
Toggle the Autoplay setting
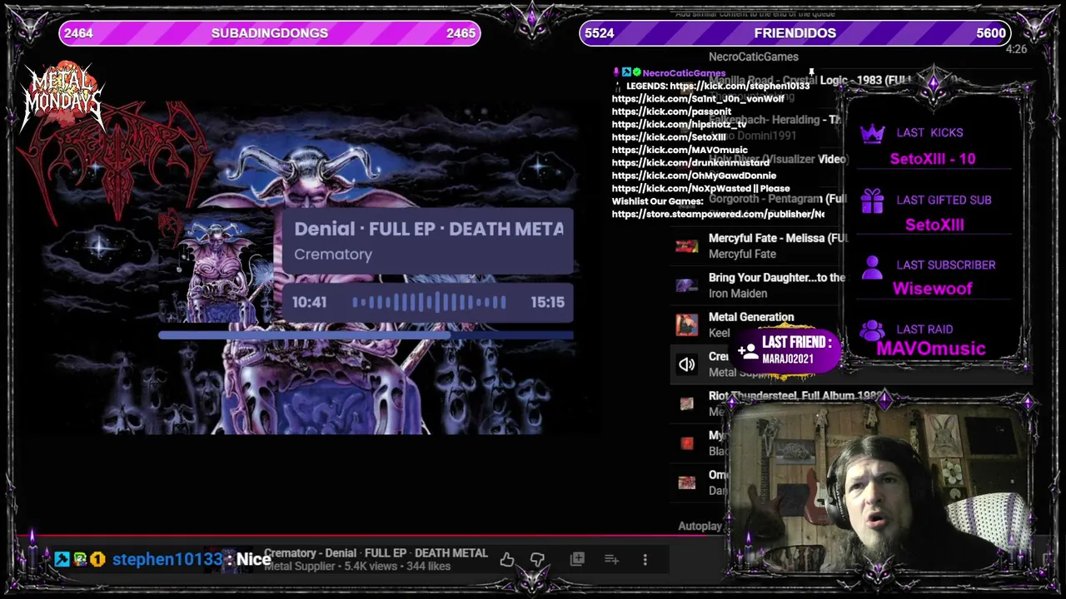pos(700,526)
